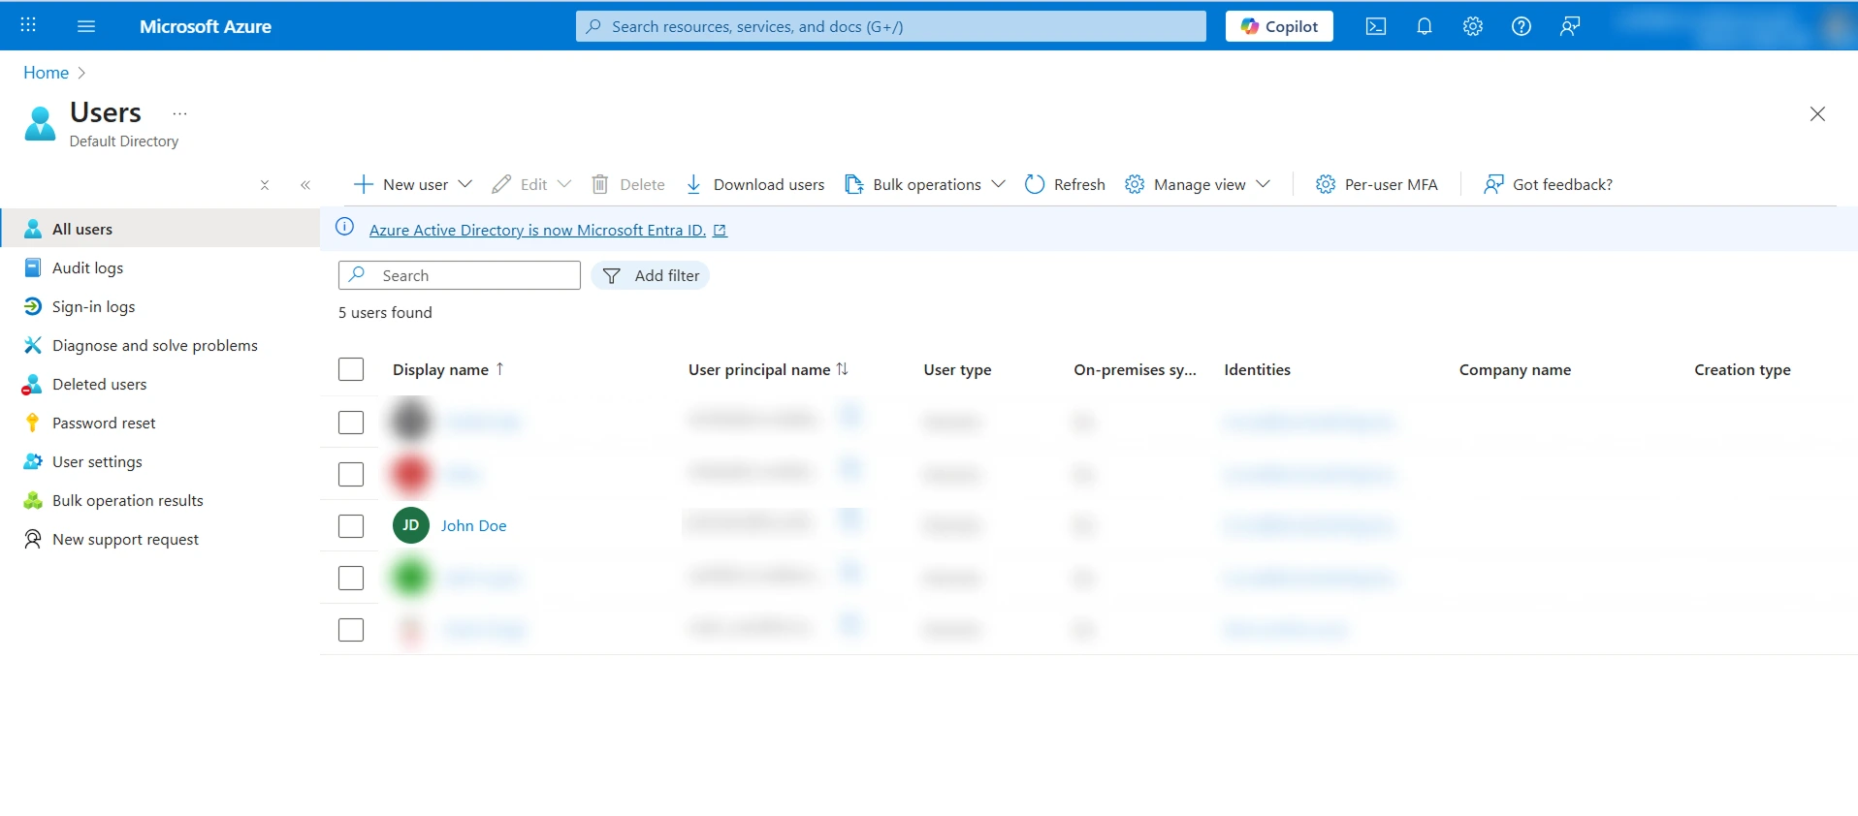
Task: Click the Microsoft Azure logo text
Action: [206, 26]
